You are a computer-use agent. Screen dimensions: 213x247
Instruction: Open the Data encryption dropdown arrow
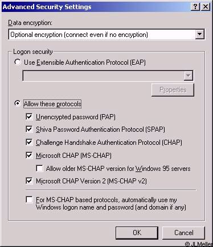pyautogui.click(x=199, y=35)
